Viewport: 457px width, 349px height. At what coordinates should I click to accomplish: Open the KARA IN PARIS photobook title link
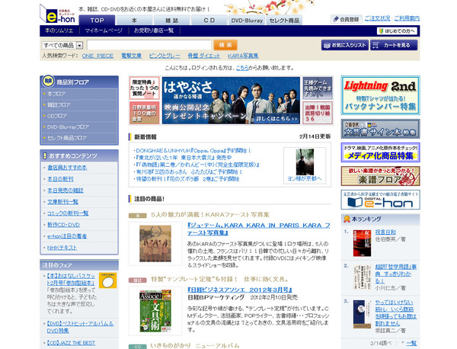pyautogui.click(x=259, y=229)
